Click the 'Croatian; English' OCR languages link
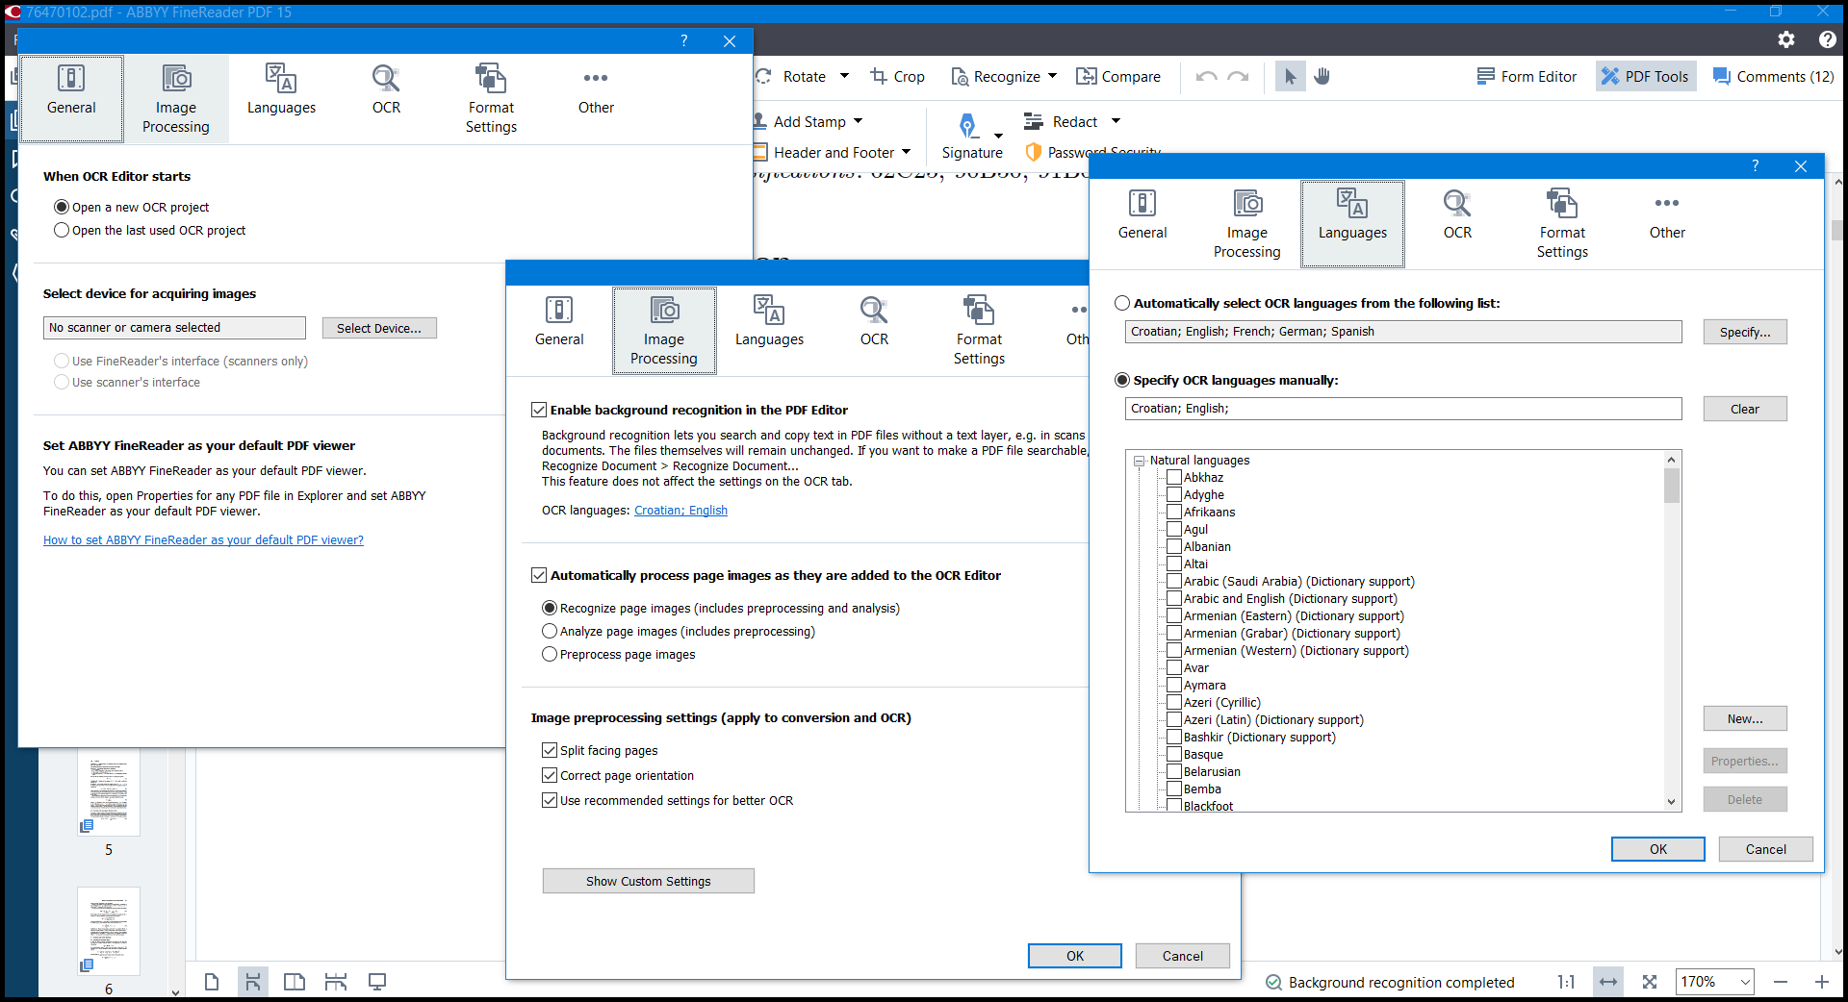 pyautogui.click(x=680, y=511)
